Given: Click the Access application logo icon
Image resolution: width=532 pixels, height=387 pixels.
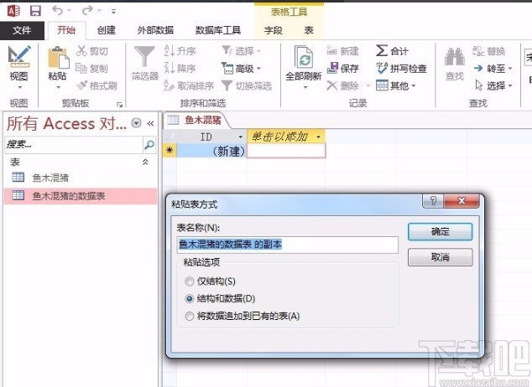Looking at the screenshot, I should [x=13, y=11].
